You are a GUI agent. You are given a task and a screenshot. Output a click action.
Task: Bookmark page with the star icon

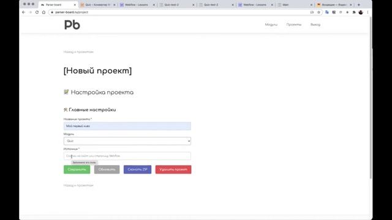pos(318,12)
